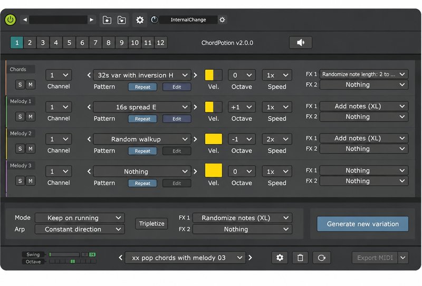Go to next bottom preset arrow

(250, 258)
